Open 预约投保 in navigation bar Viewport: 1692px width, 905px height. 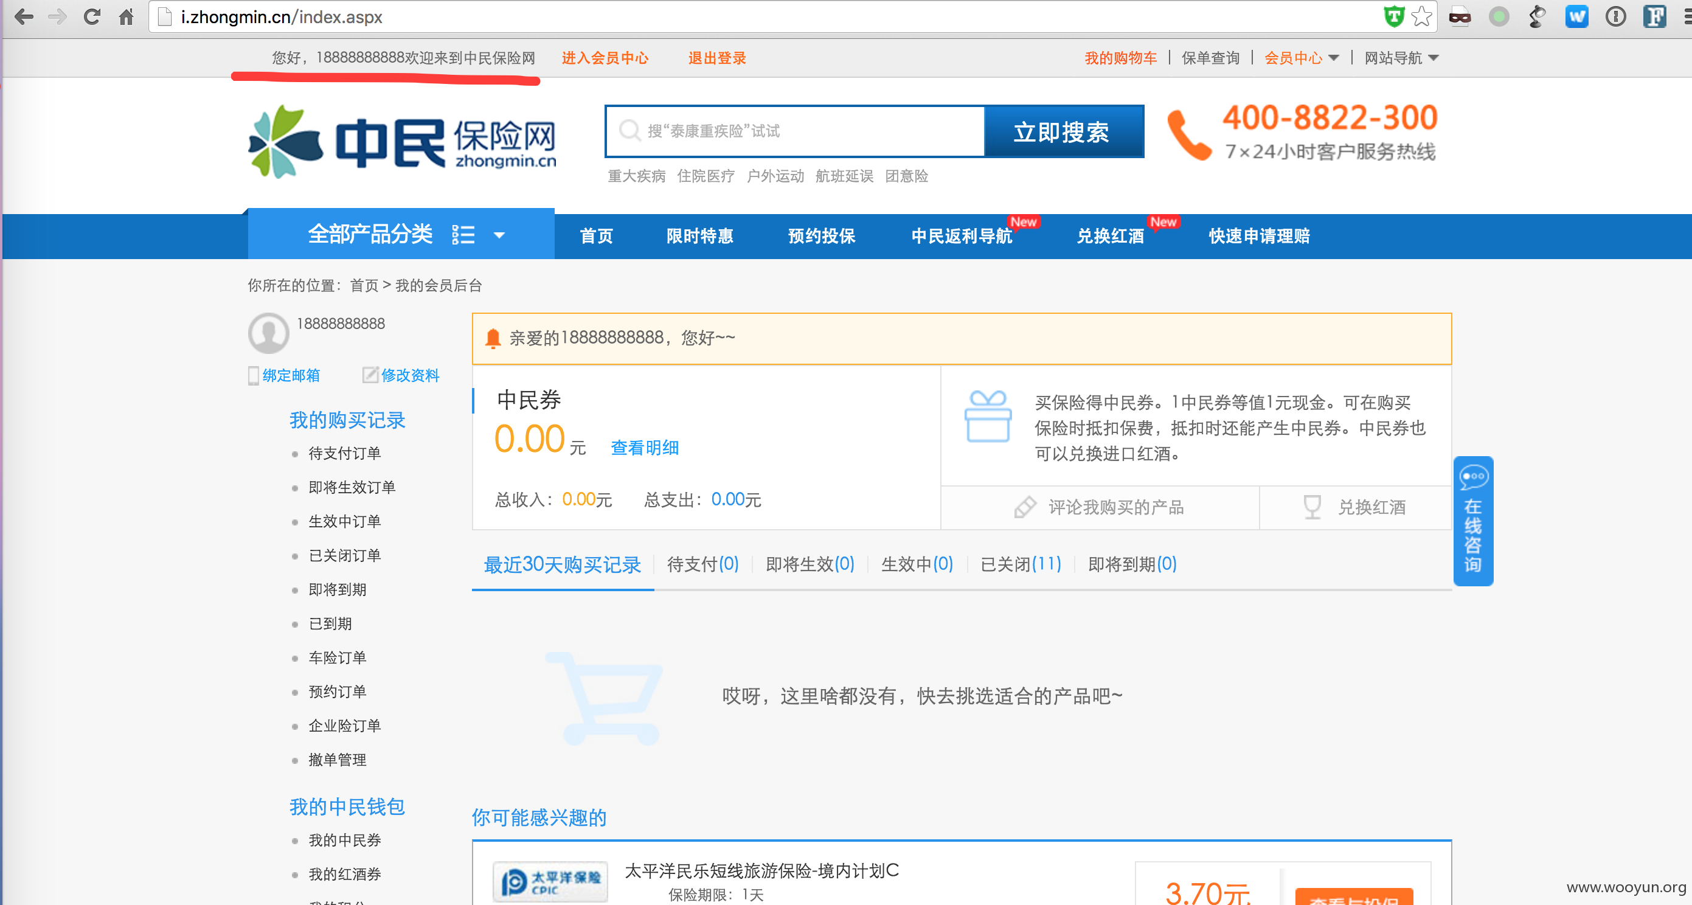(822, 235)
